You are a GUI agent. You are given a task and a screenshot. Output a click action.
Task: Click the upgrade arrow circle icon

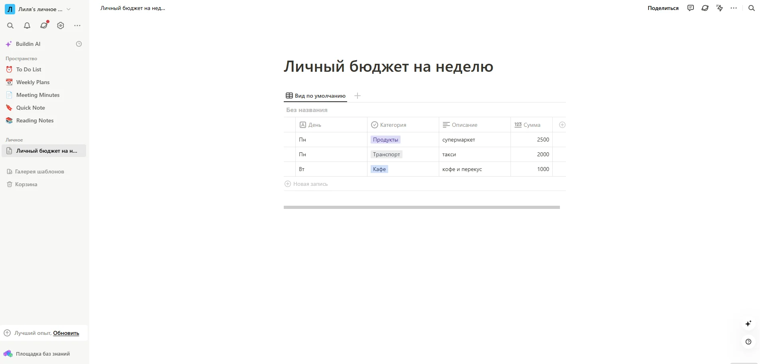click(x=7, y=333)
